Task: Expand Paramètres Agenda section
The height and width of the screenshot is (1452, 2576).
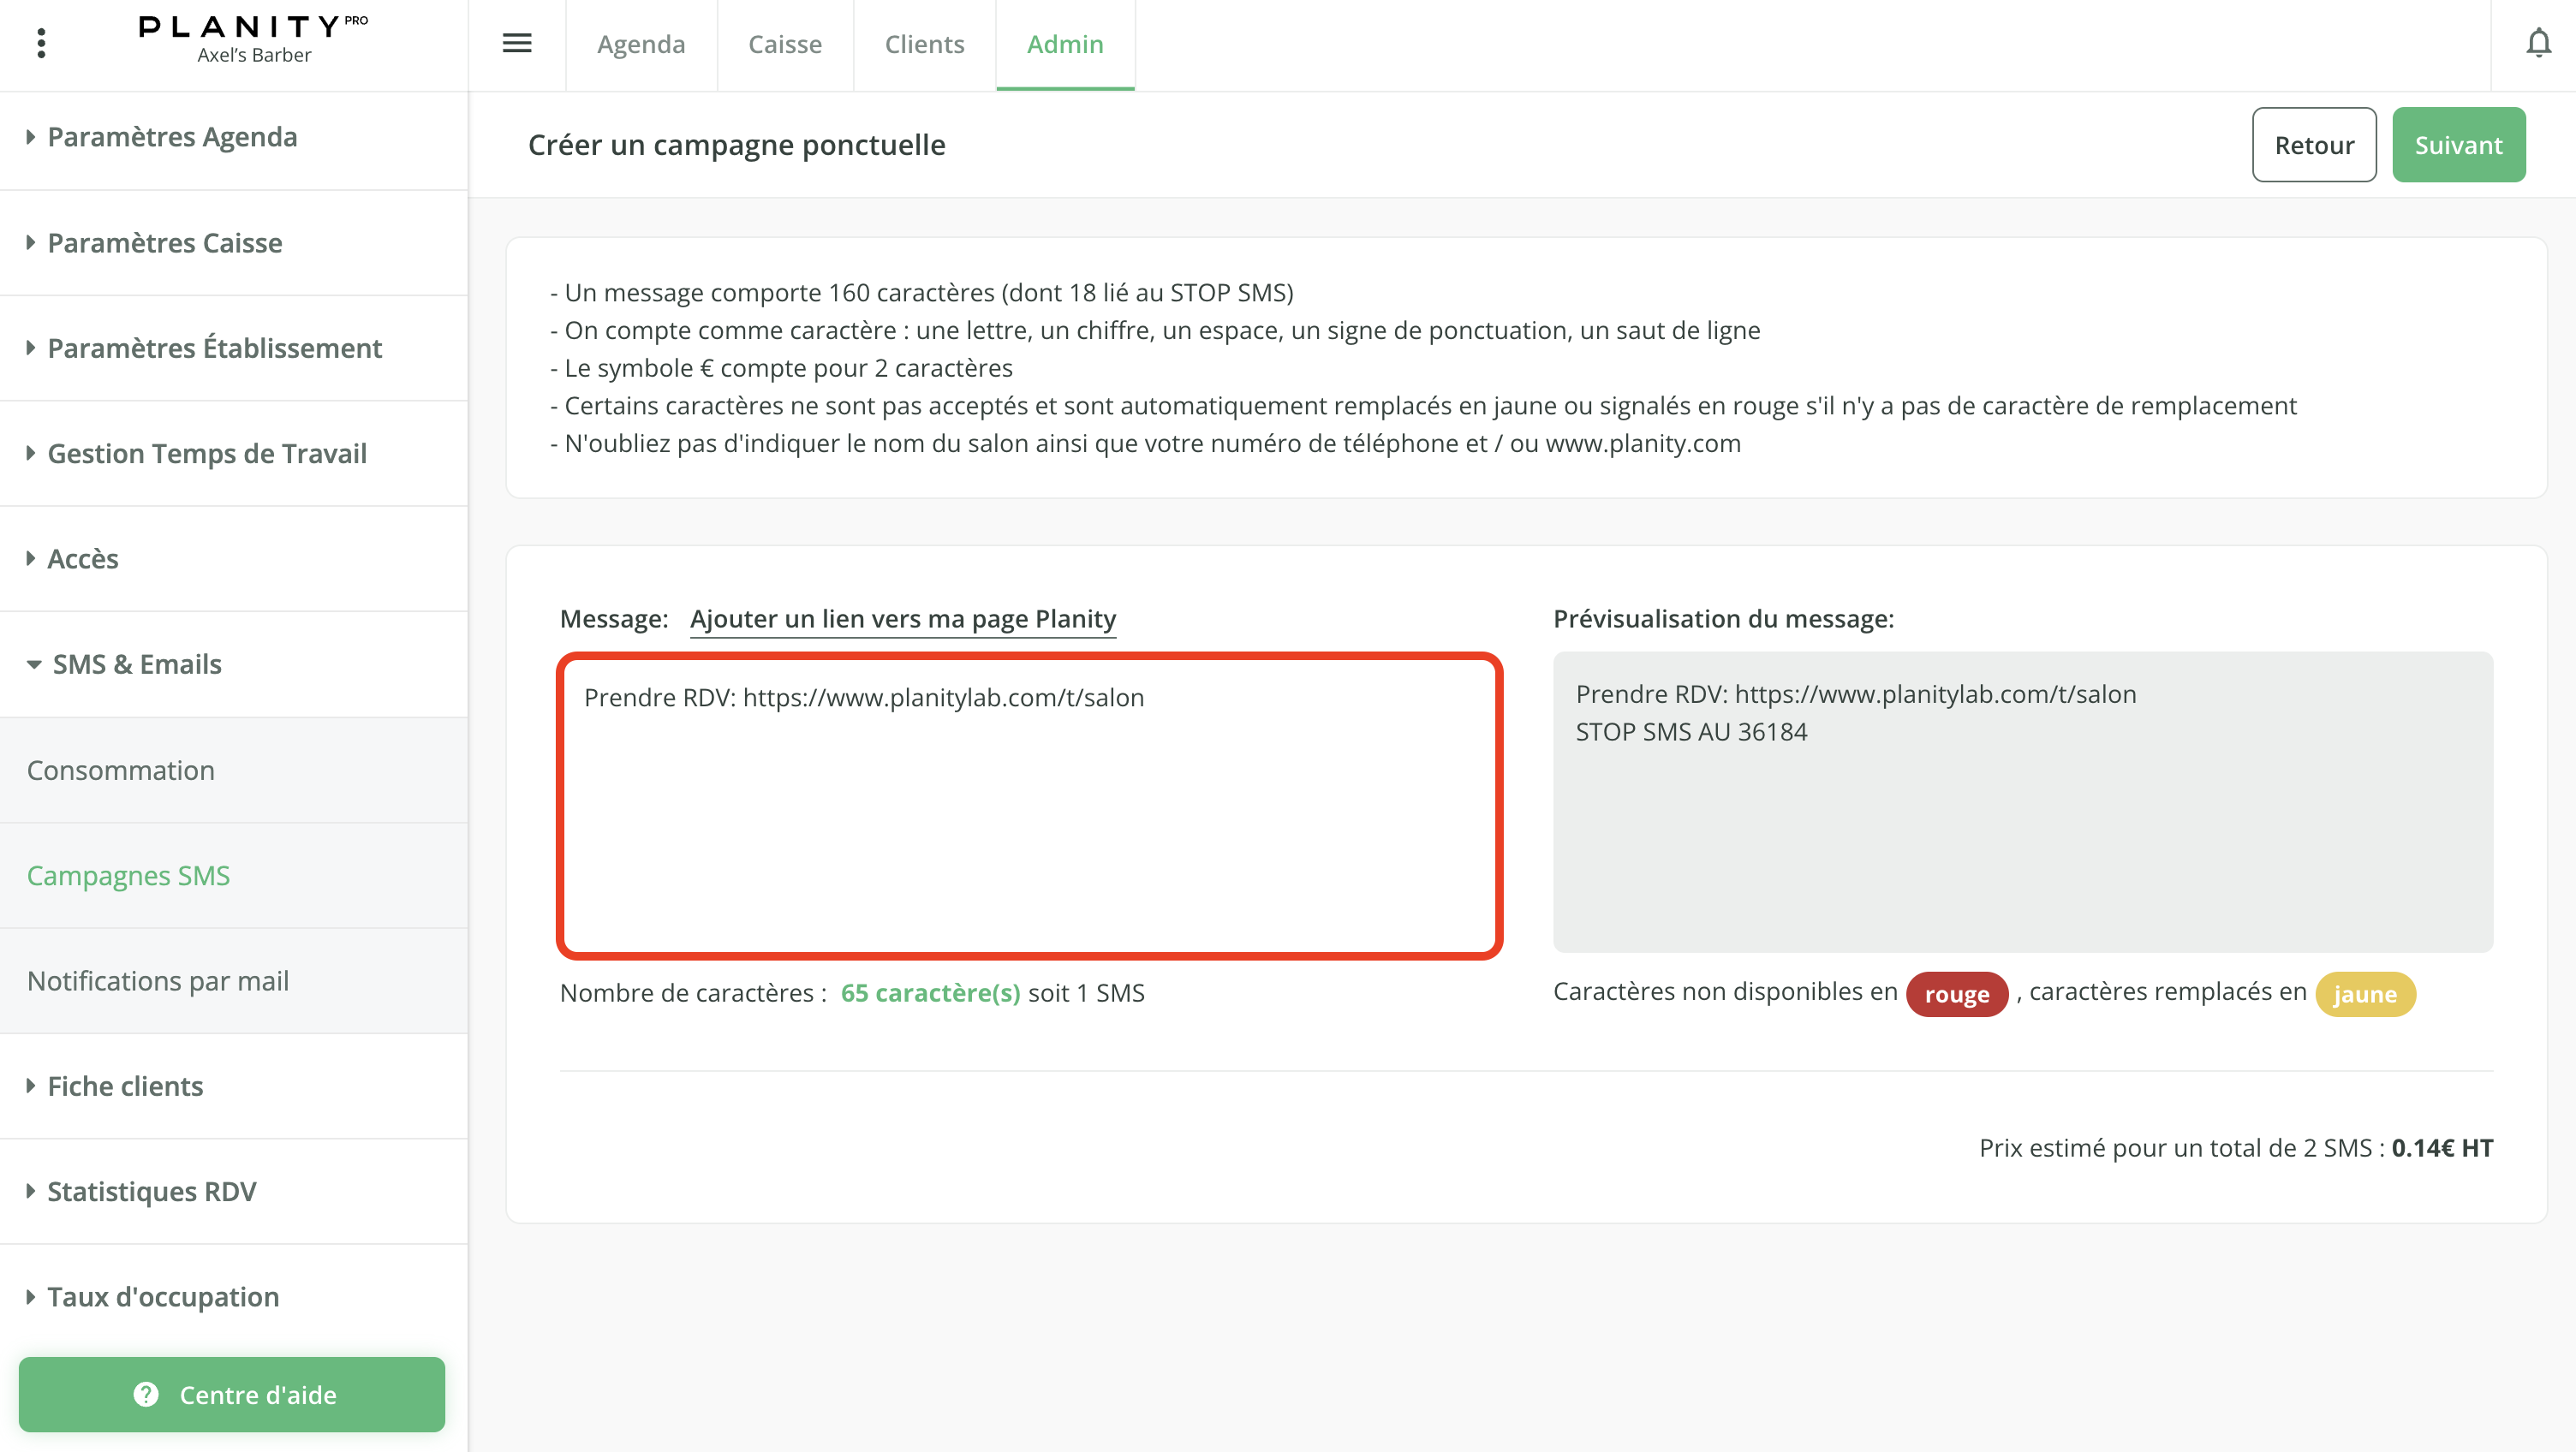Action: 172,137
